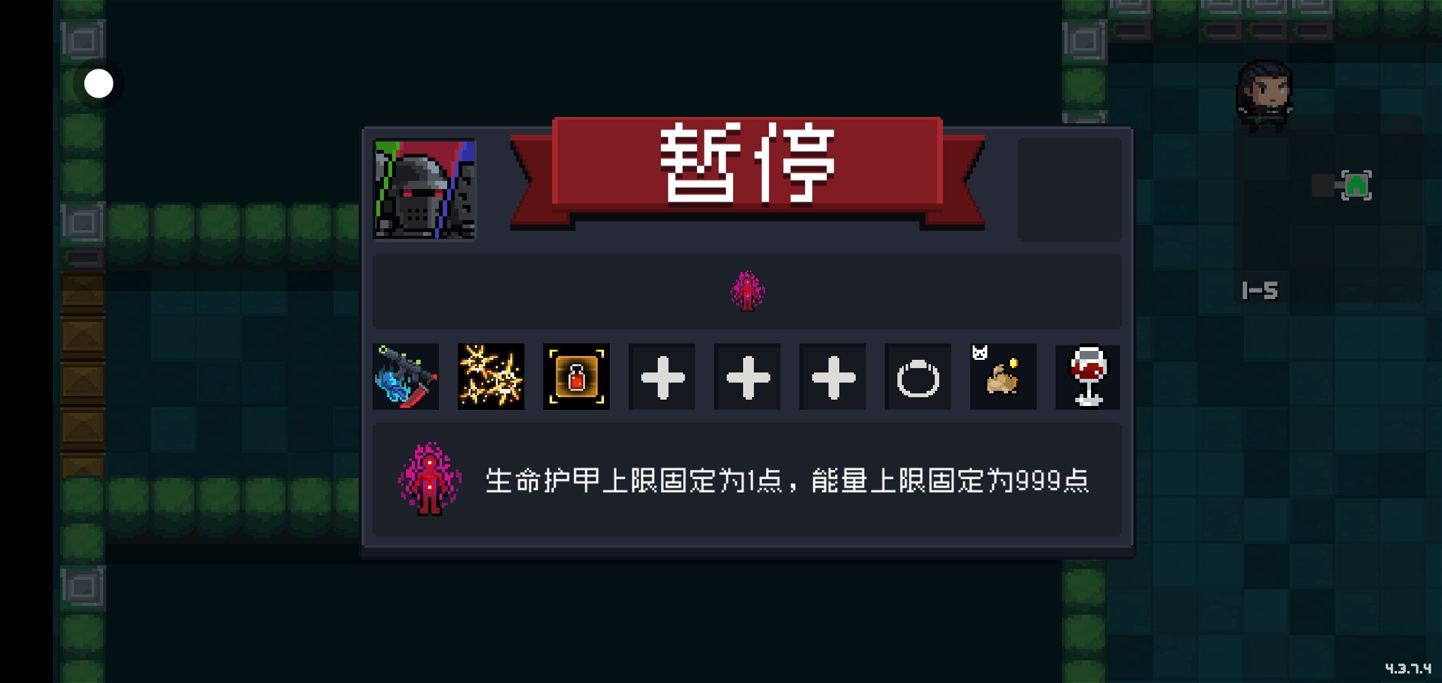Tap the knight character portrait
The height and width of the screenshot is (683, 1442).
tap(424, 190)
